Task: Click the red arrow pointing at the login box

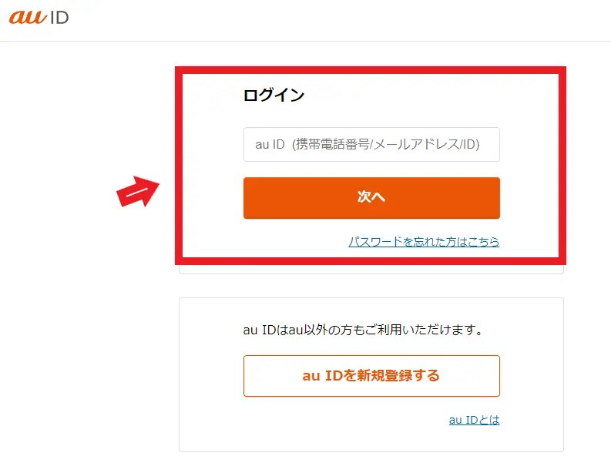Action: pyautogui.click(x=137, y=193)
